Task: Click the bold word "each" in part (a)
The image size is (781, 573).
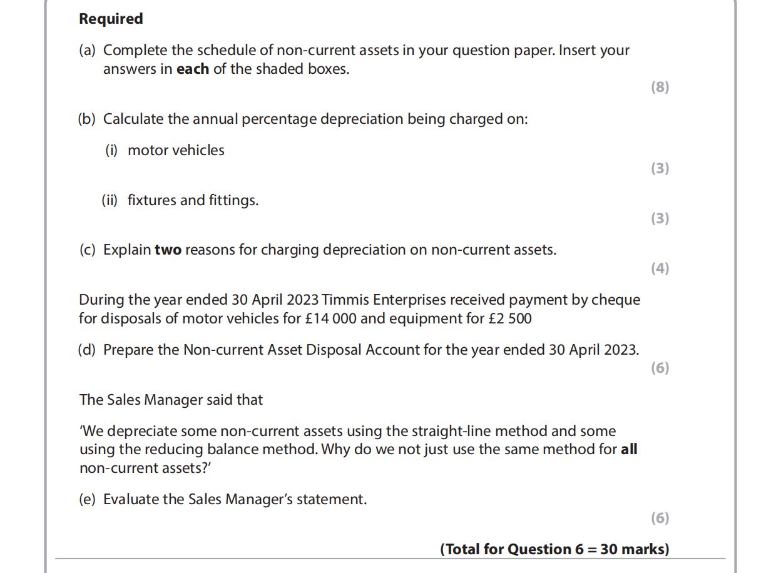Action: pos(193,69)
